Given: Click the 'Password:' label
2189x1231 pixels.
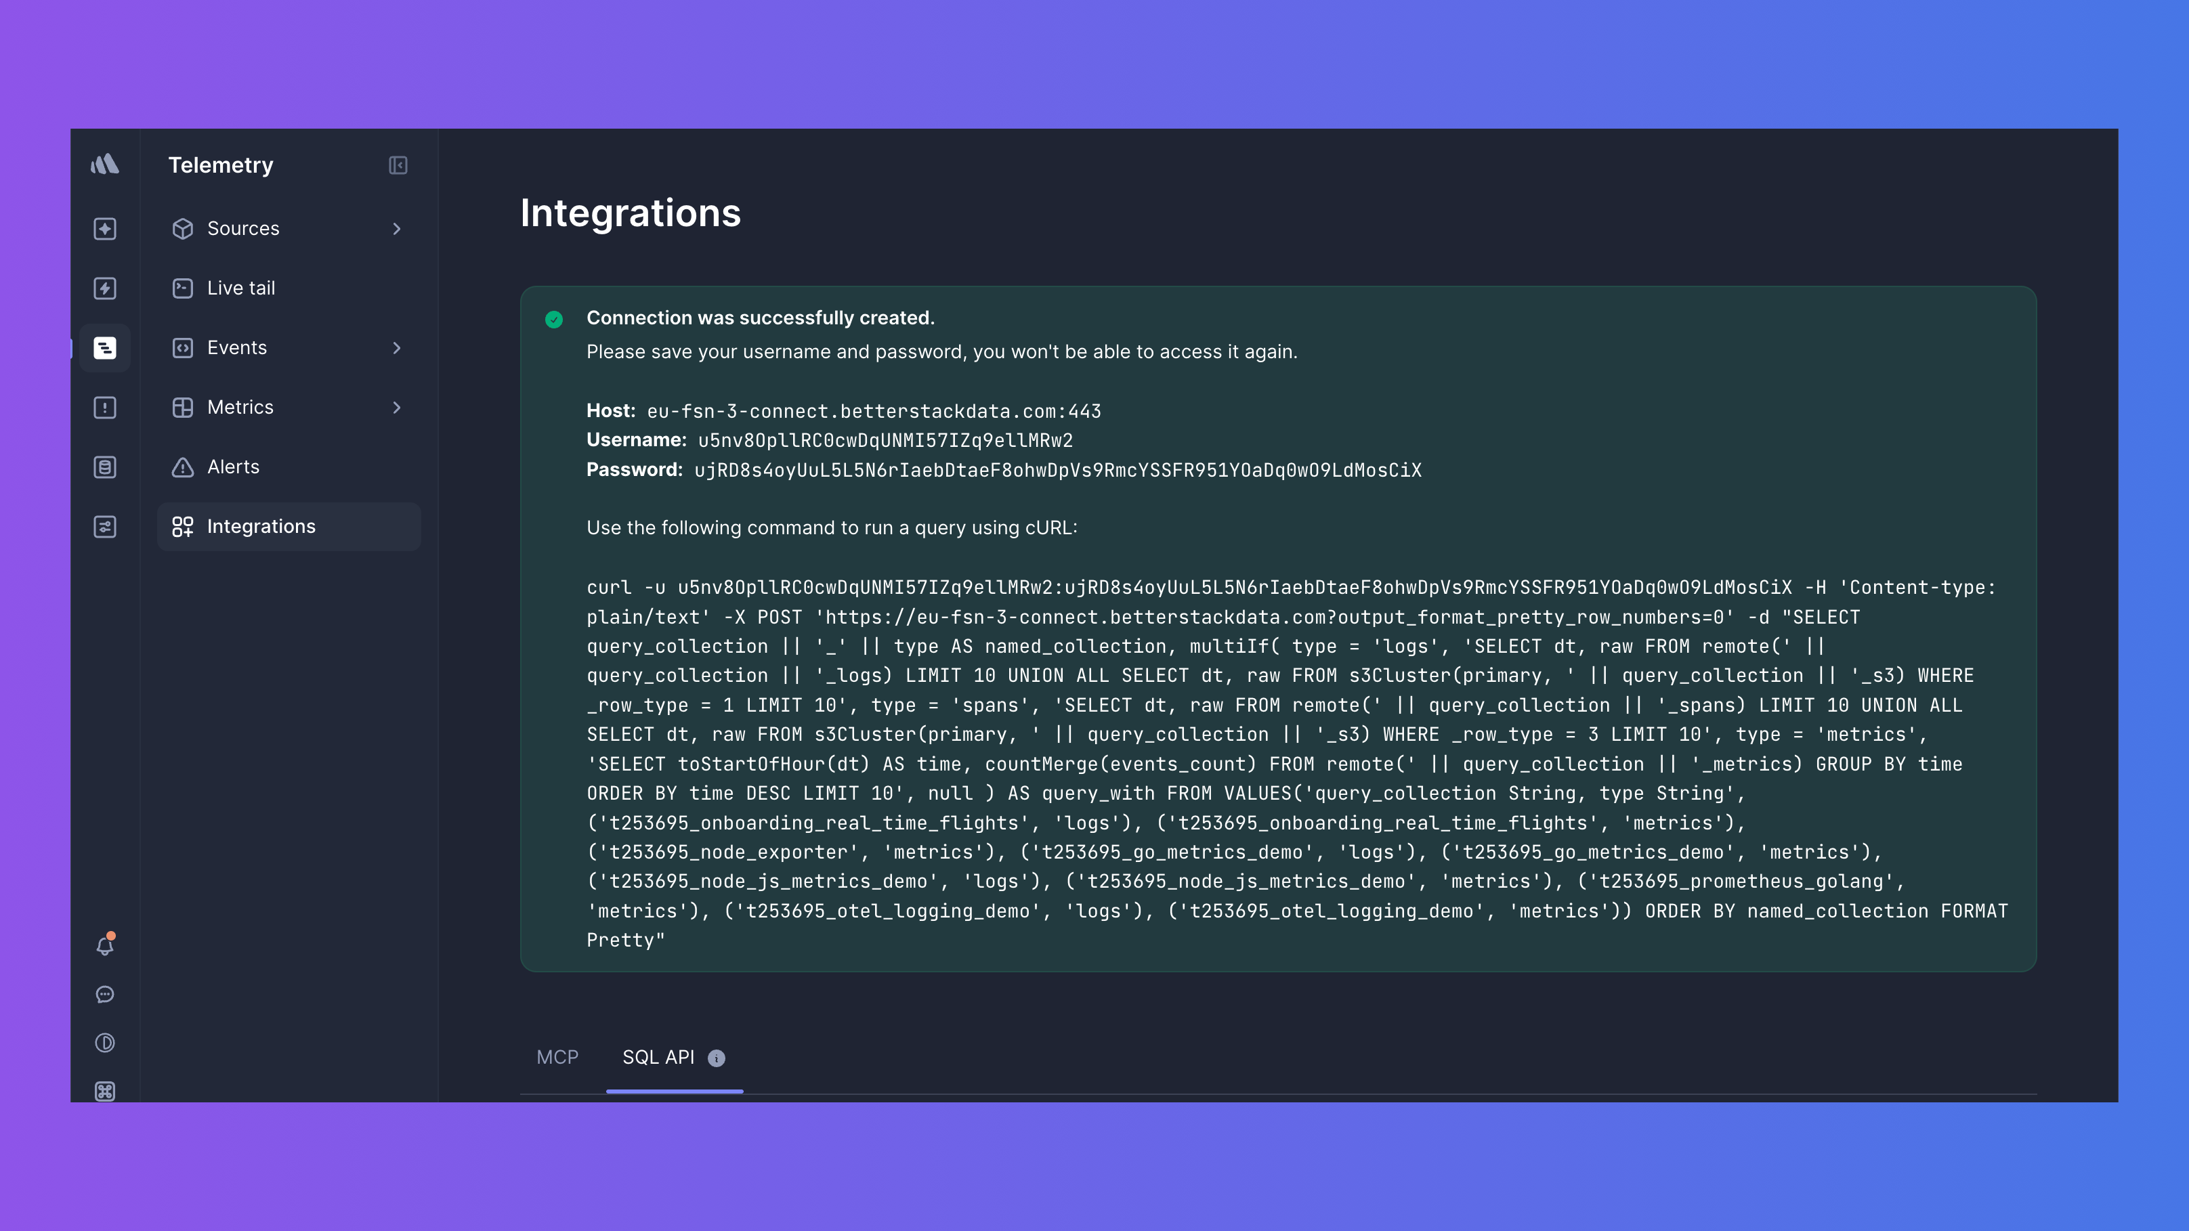Looking at the screenshot, I should click(635, 470).
